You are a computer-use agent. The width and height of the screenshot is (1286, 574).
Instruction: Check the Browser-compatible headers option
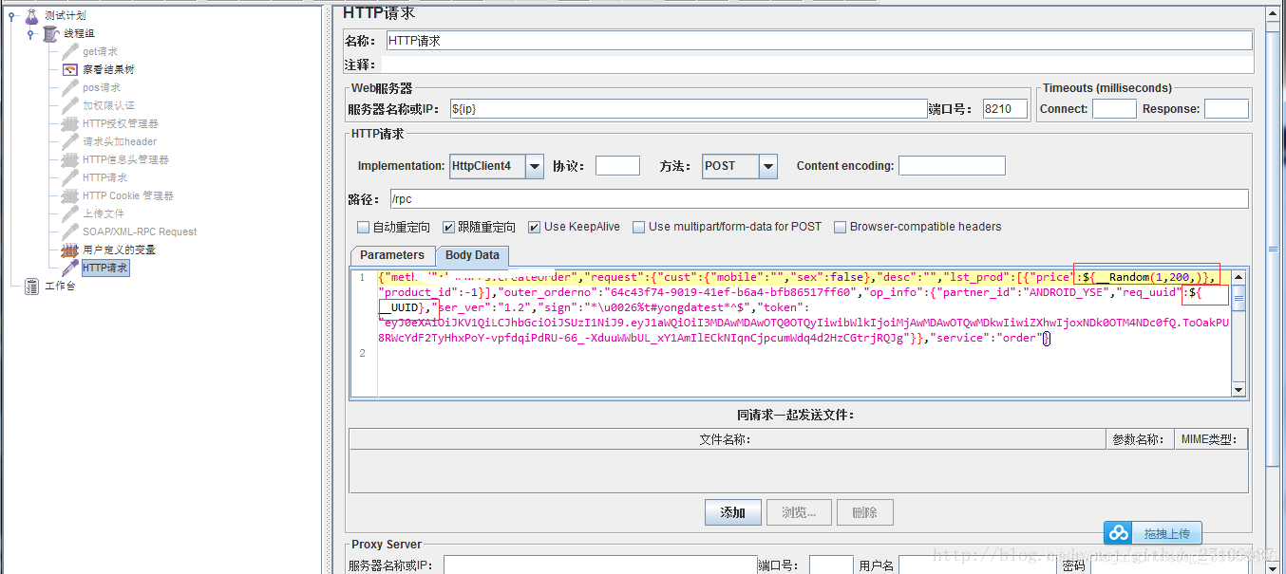(841, 227)
